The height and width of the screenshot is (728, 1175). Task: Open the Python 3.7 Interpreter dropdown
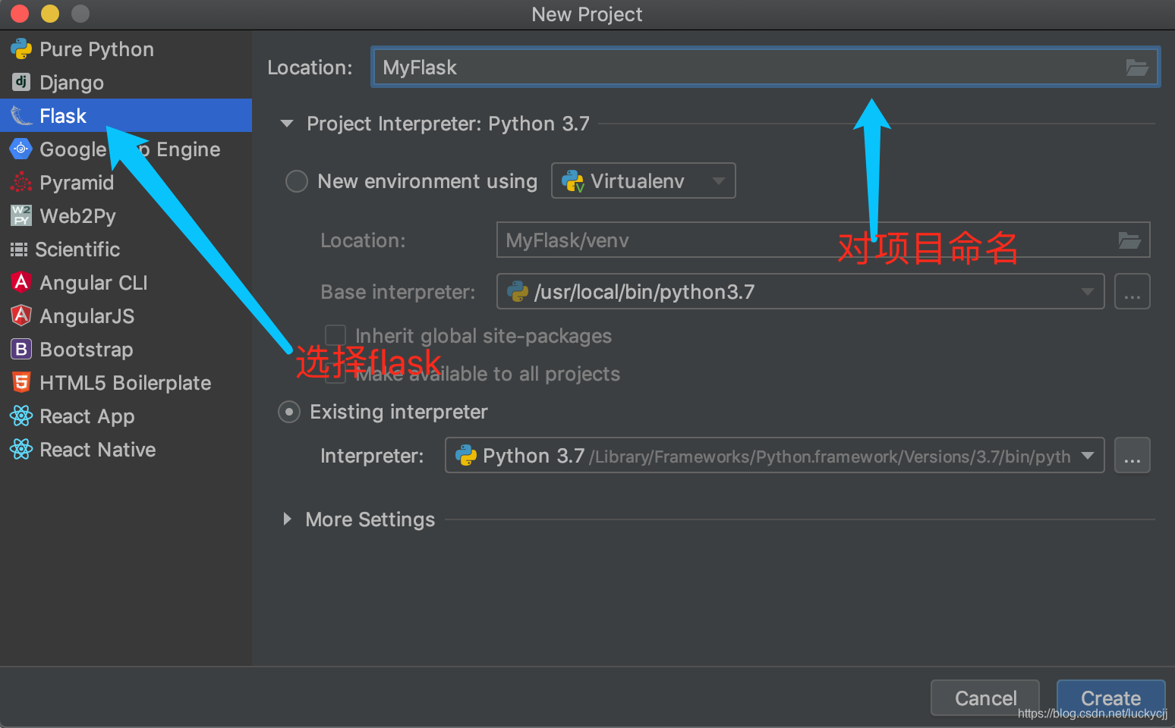tap(774, 455)
